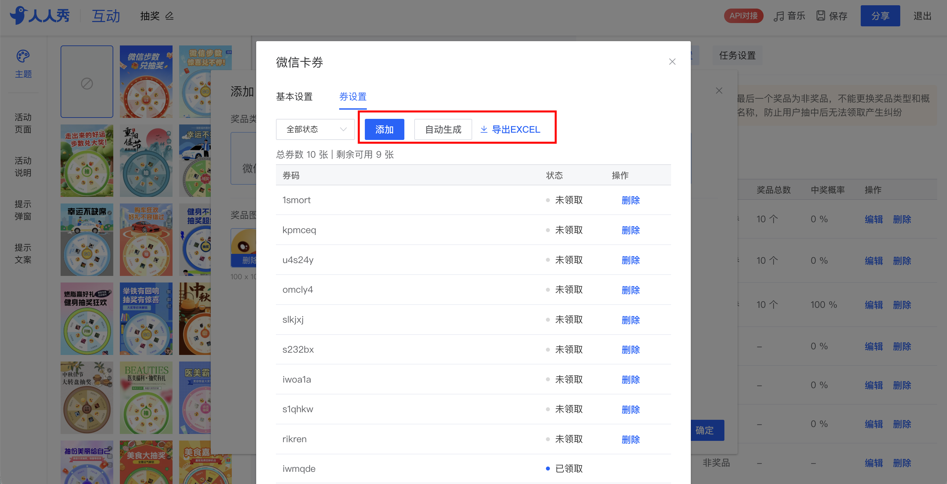The width and height of the screenshot is (947, 484).
Task: Click 退出 to exit editor
Action: [x=922, y=16]
